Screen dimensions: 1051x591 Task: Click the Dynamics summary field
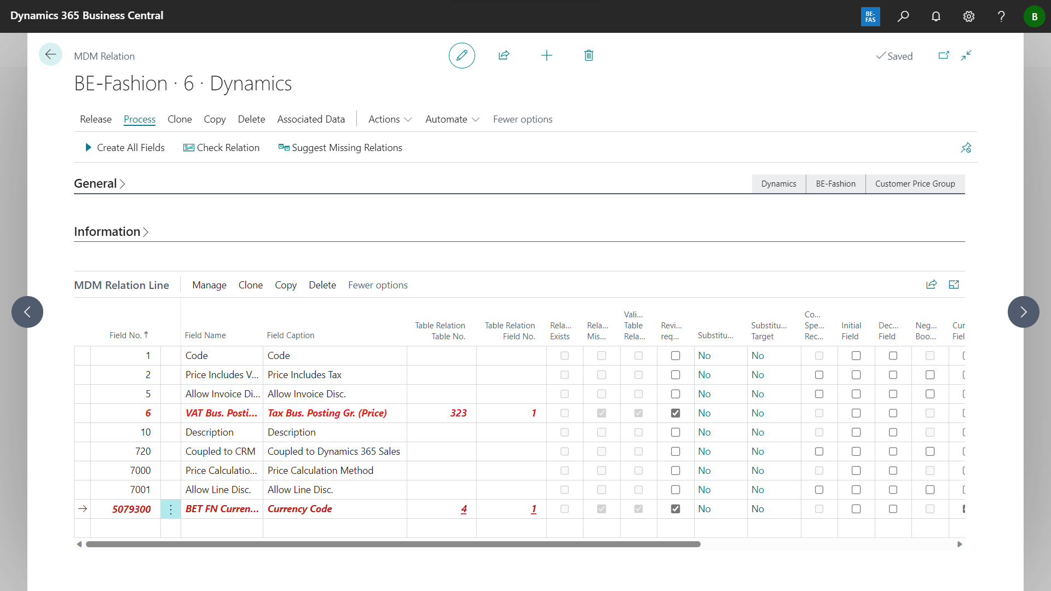click(778, 184)
